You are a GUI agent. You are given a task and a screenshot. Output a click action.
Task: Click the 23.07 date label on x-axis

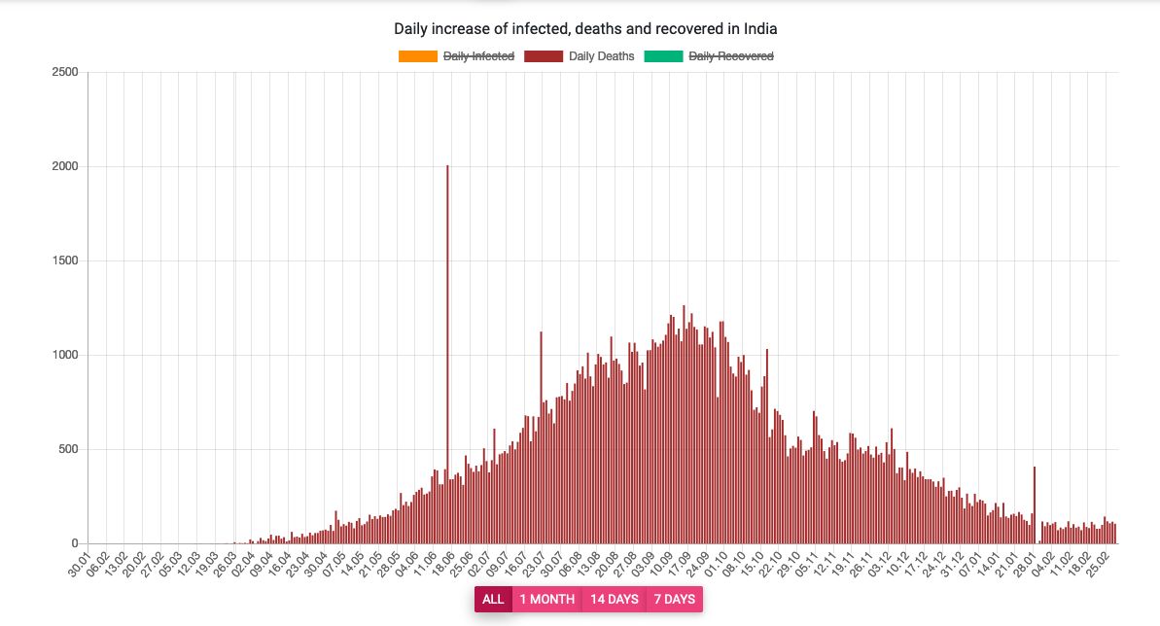click(x=532, y=564)
